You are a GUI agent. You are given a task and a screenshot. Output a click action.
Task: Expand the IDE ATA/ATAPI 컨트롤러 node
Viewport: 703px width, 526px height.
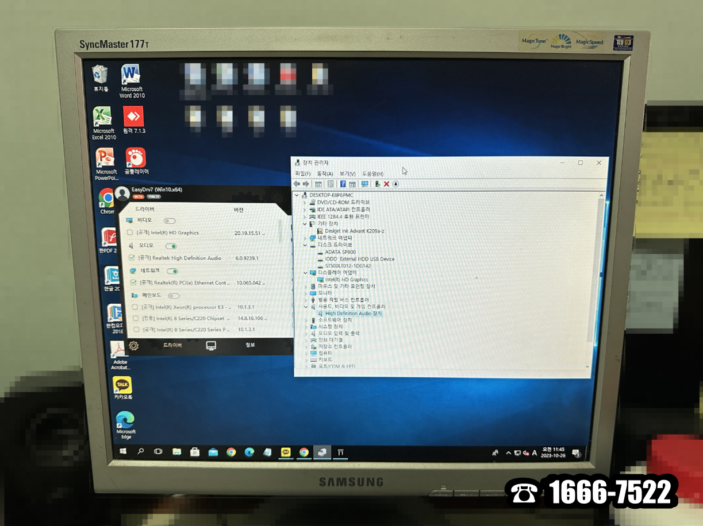(x=305, y=210)
